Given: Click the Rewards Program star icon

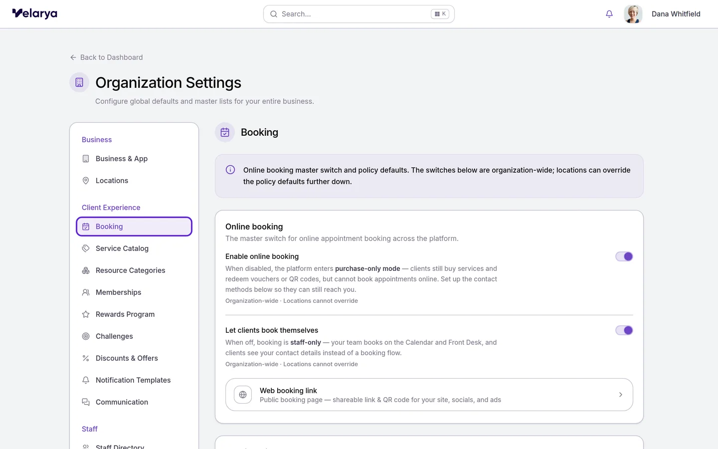Looking at the screenshot, I should pyautogui.click(x=86, y=314).
